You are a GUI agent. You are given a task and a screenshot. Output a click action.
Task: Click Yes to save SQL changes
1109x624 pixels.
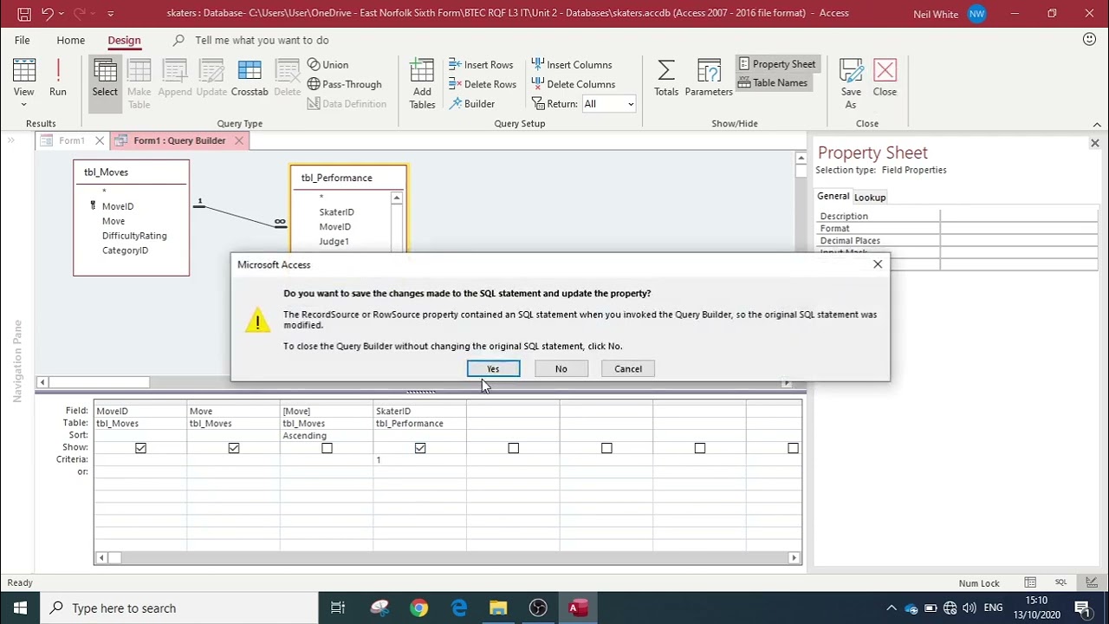point(493,369)
